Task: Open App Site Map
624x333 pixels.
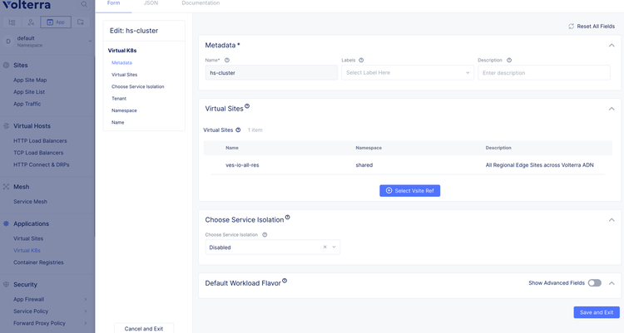Action: (30, 80)
